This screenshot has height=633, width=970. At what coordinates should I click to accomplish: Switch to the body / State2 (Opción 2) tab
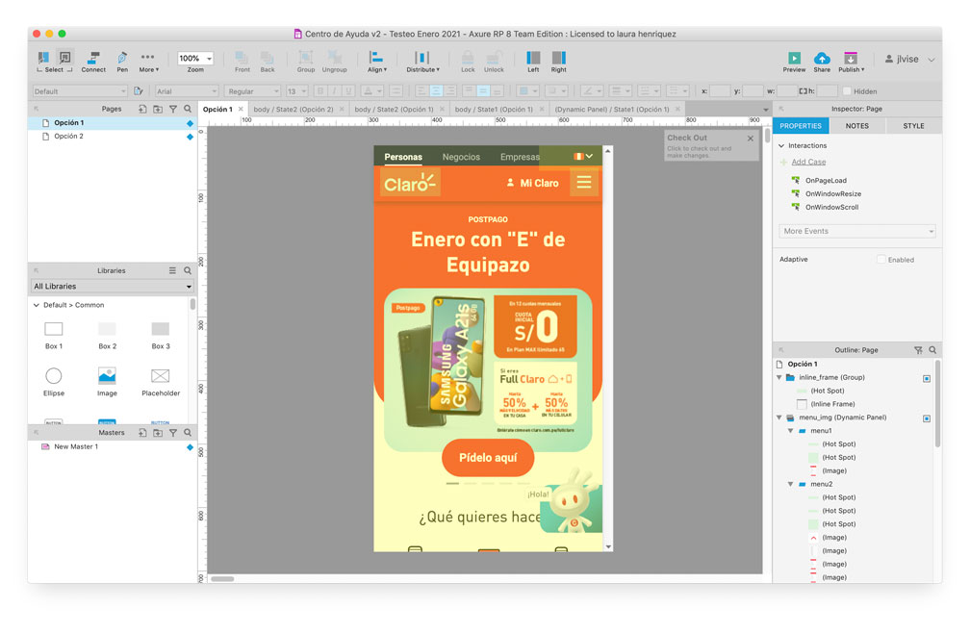(x=294, y=109)
